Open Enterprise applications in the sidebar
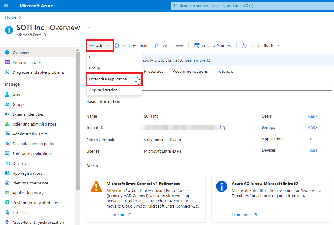The height and width of the screenshot is (225, 334). (32, 153)
